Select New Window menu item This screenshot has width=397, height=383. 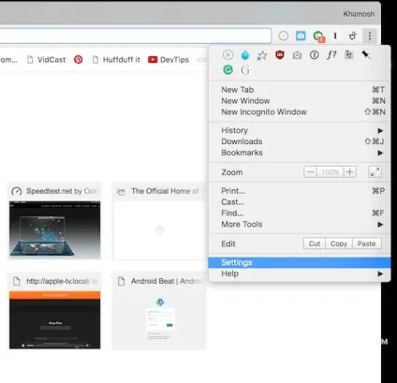300,101
